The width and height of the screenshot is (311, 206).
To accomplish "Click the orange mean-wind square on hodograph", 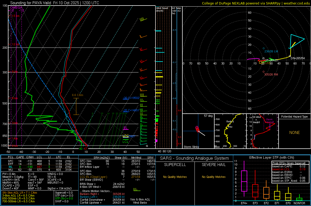I will pyautogui.click(x=260, y=62).
